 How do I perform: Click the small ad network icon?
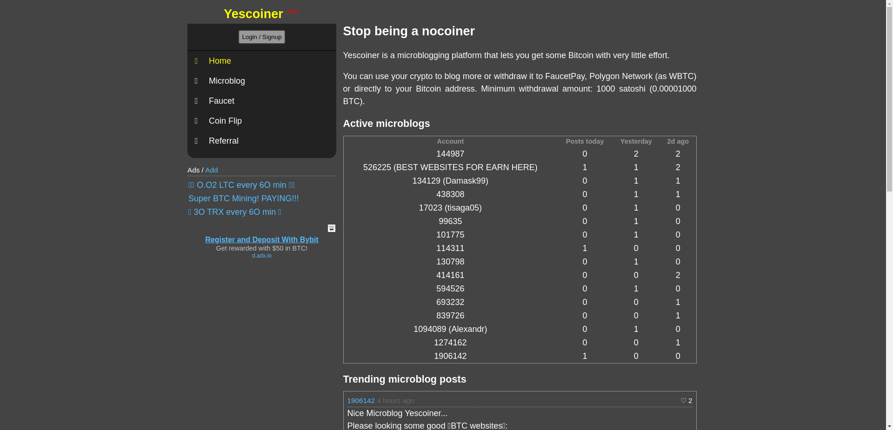[331, 228]
